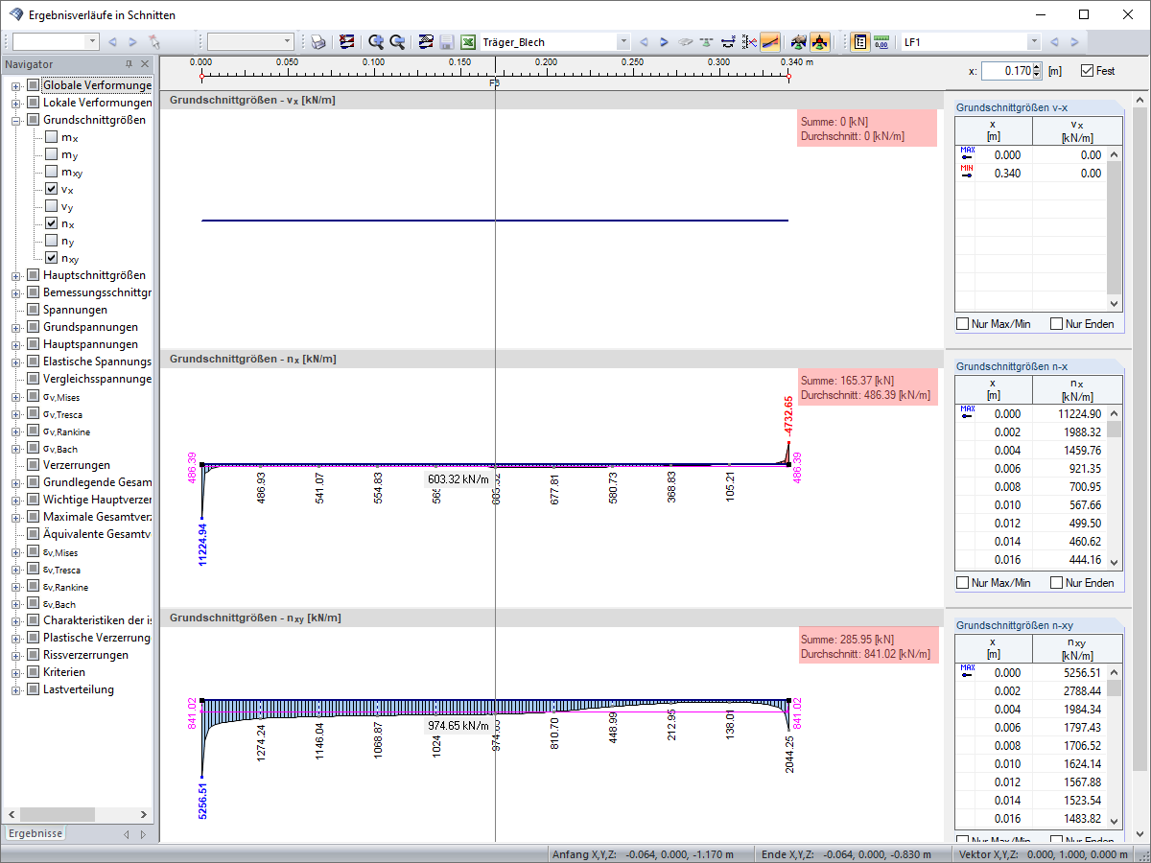Click the x position input field

coord(1007,71)
